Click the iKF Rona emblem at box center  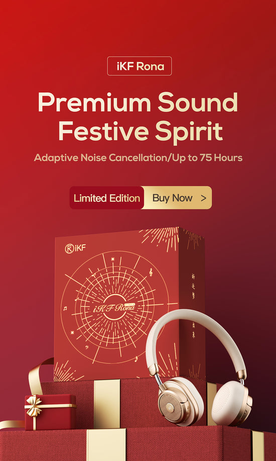[114, 307]
